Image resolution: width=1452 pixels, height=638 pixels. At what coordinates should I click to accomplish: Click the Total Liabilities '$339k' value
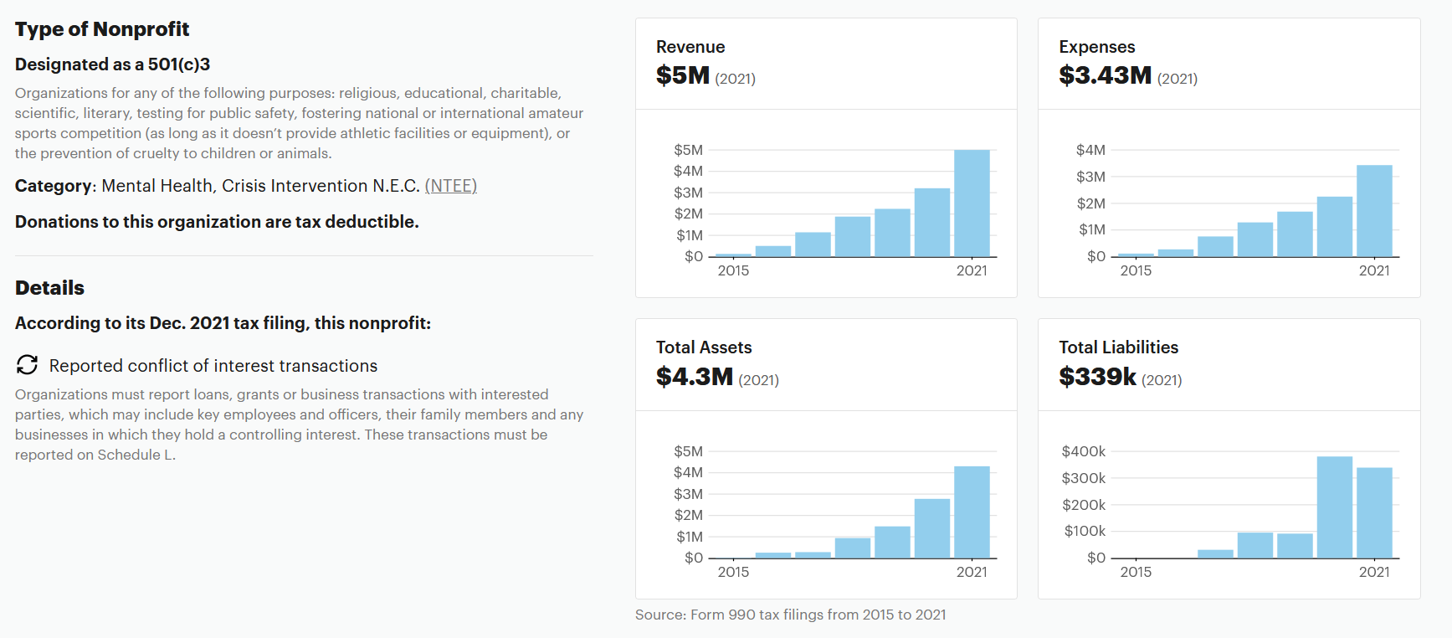point(1098,377)
